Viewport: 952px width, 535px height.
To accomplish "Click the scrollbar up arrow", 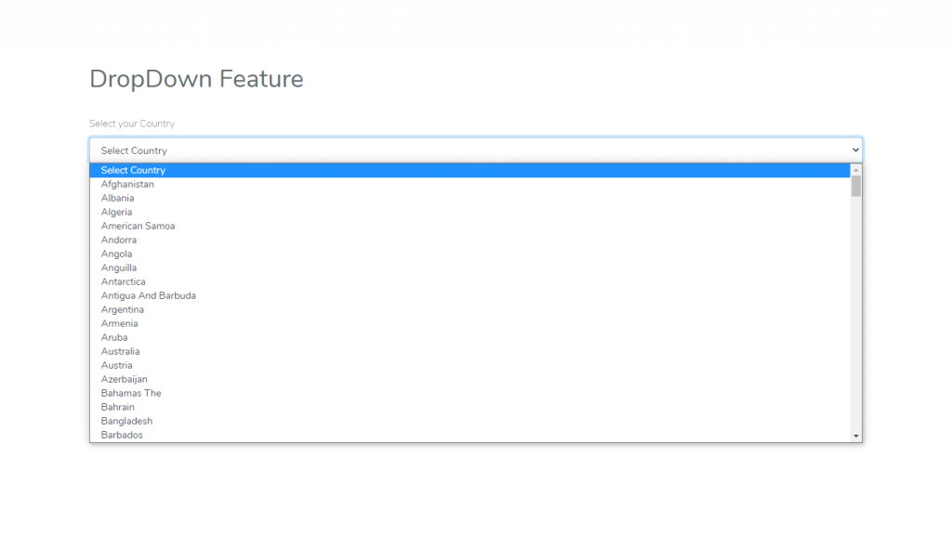I will point(856,170).
